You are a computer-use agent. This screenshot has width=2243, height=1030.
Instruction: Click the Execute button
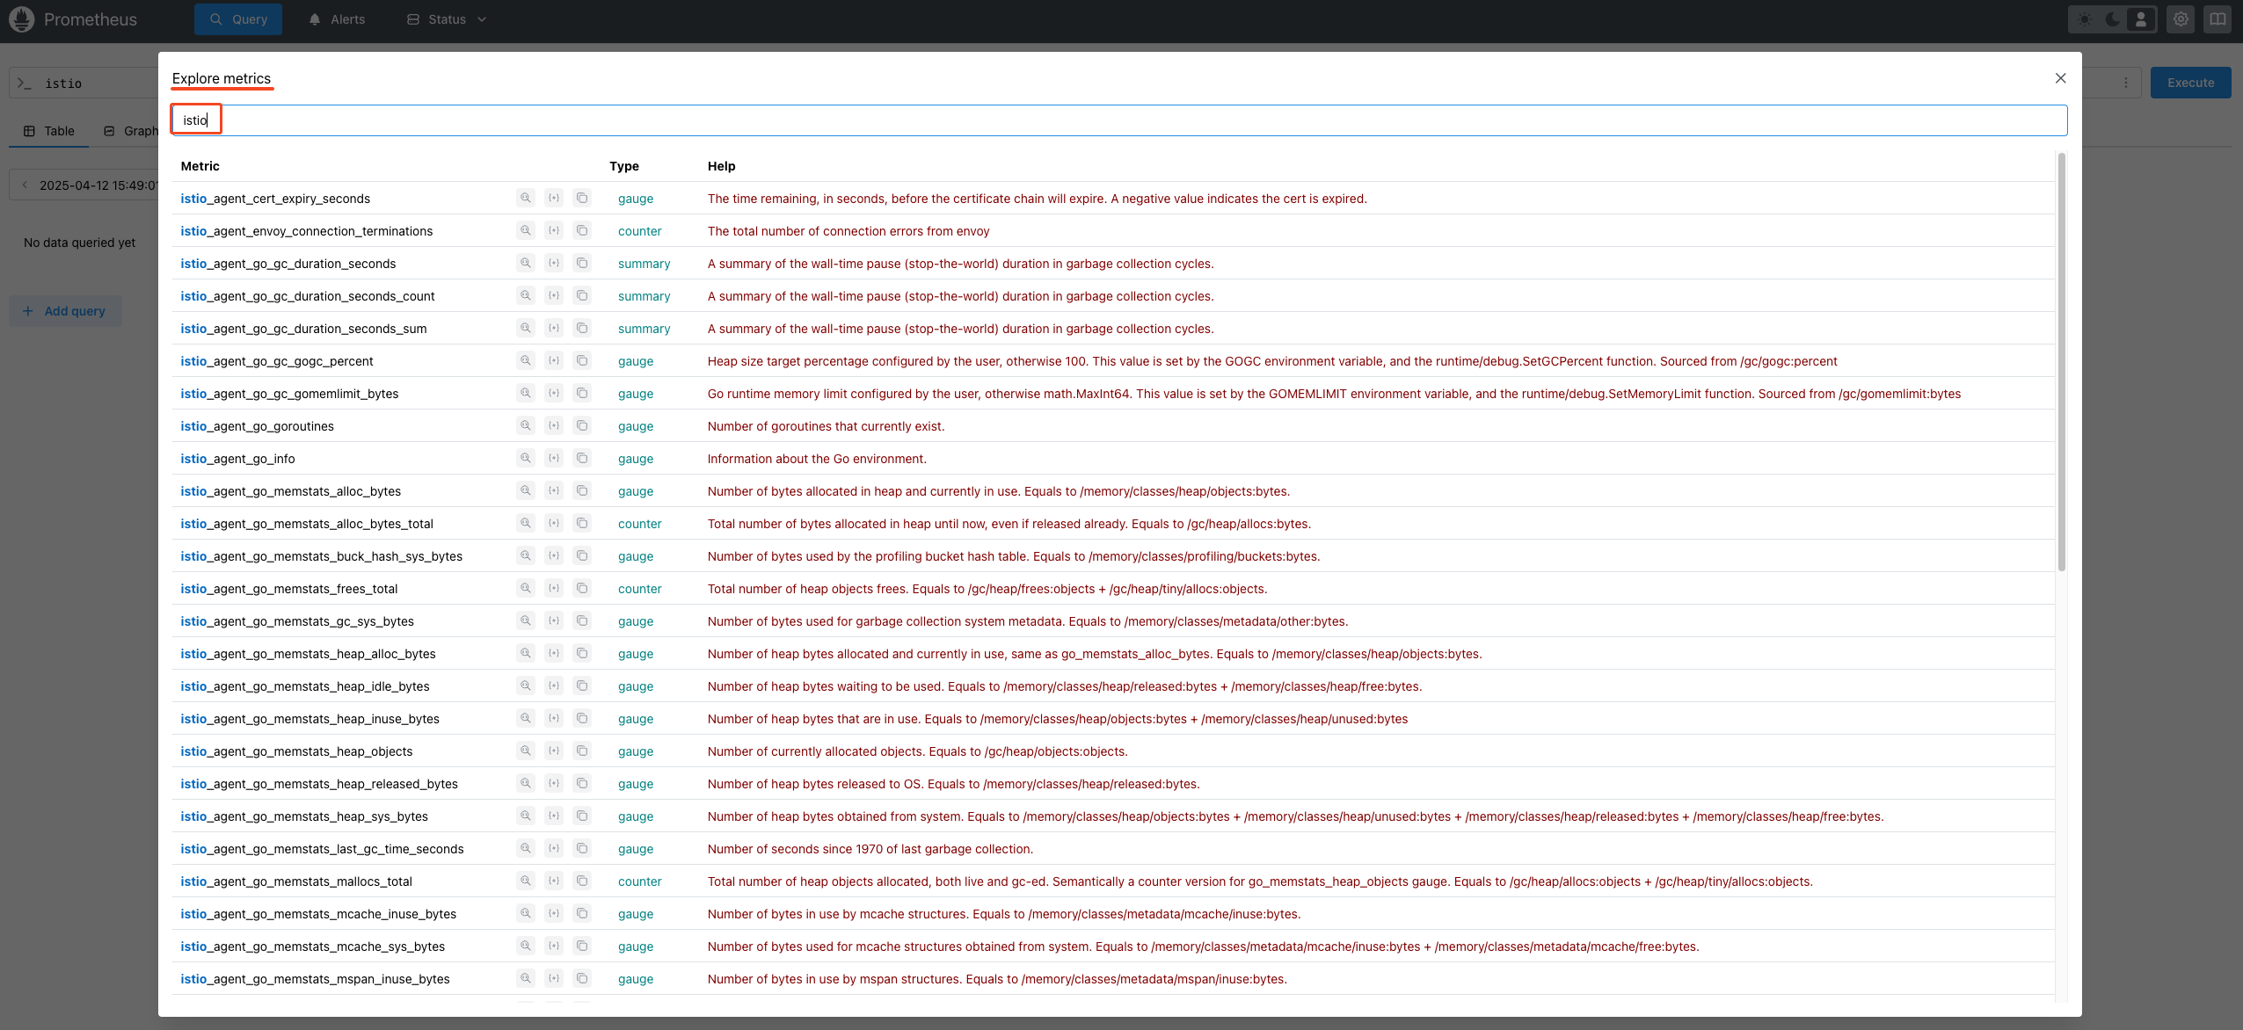[x=2189, y=83]
